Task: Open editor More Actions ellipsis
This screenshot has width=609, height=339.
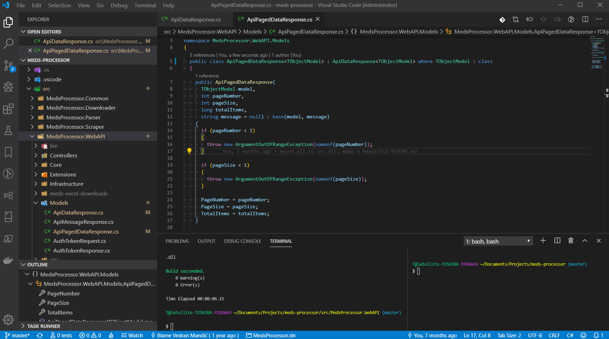Action: click(599, 19)
